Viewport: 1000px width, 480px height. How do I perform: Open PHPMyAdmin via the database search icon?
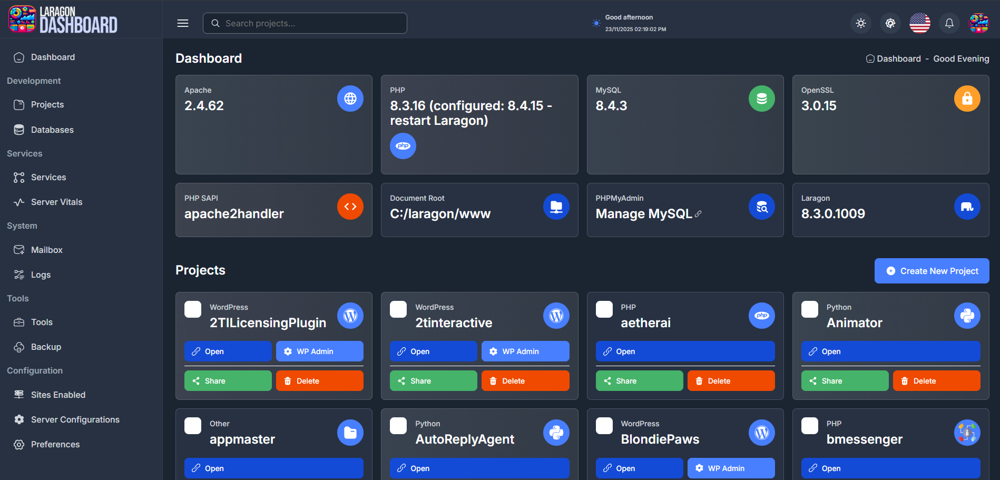coord(761,207)
